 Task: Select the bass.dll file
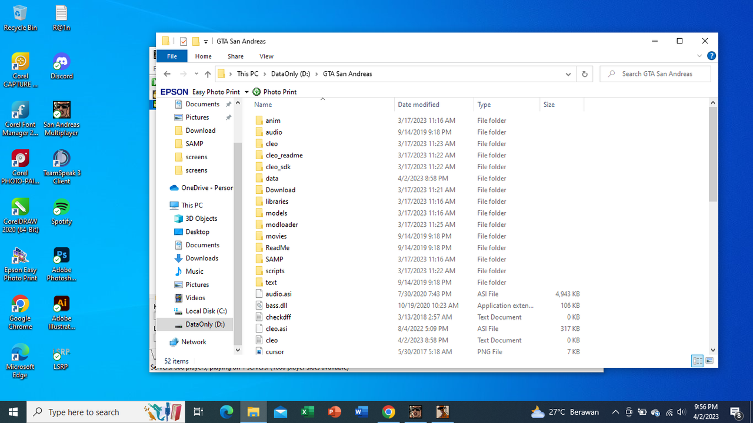[276, 305]
